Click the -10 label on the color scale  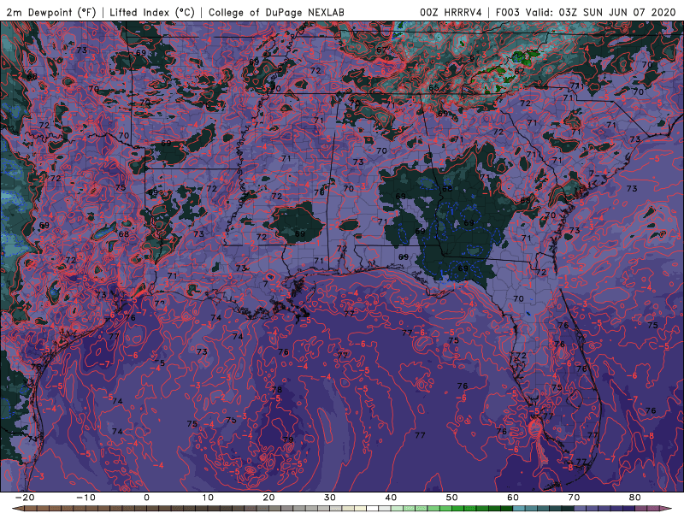(85, 498)
